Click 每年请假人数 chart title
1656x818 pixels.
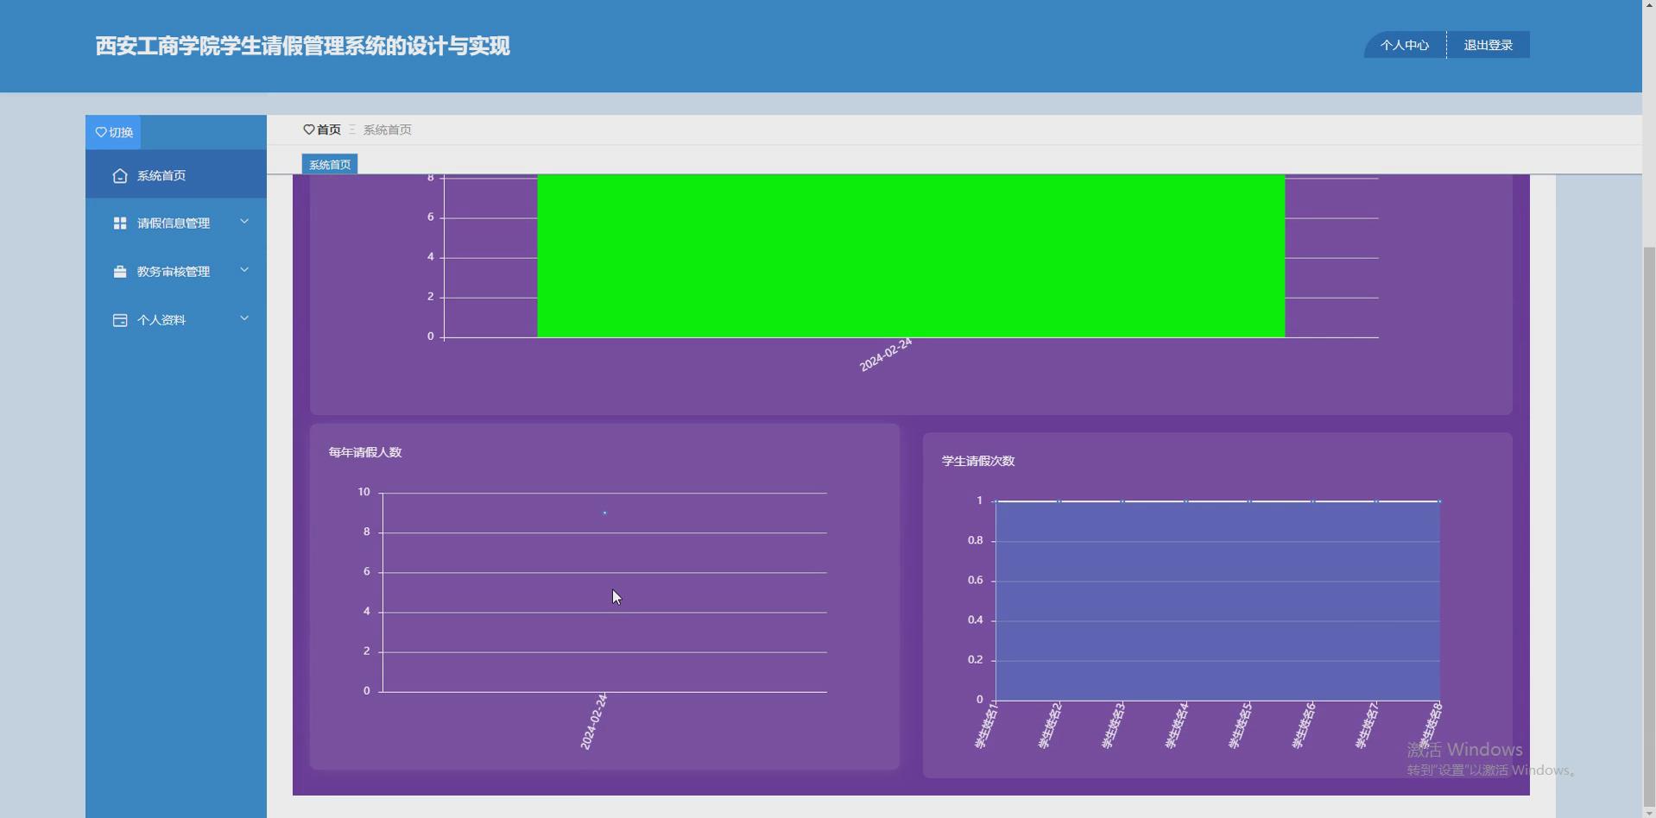click(365, 452)
